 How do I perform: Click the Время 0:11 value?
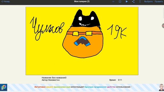120,80
